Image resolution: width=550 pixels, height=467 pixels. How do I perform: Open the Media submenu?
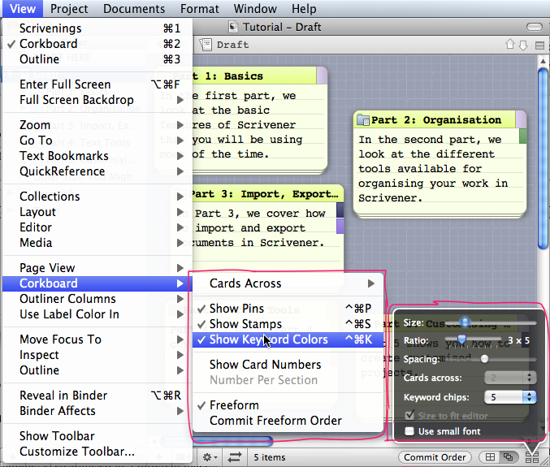pos(97,243)
